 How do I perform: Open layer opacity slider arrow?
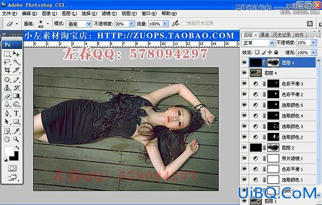pos(314,42)
